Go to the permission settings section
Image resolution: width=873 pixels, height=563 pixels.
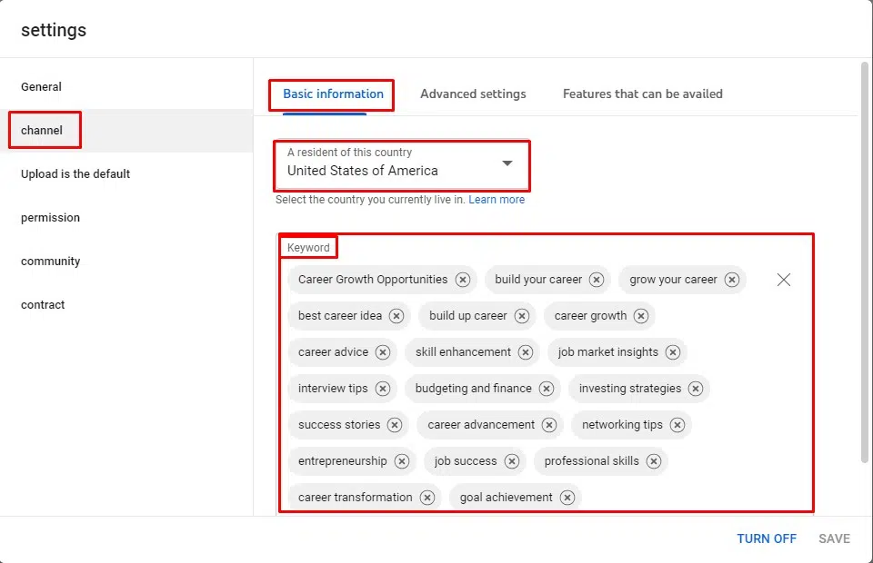(51, 218)
